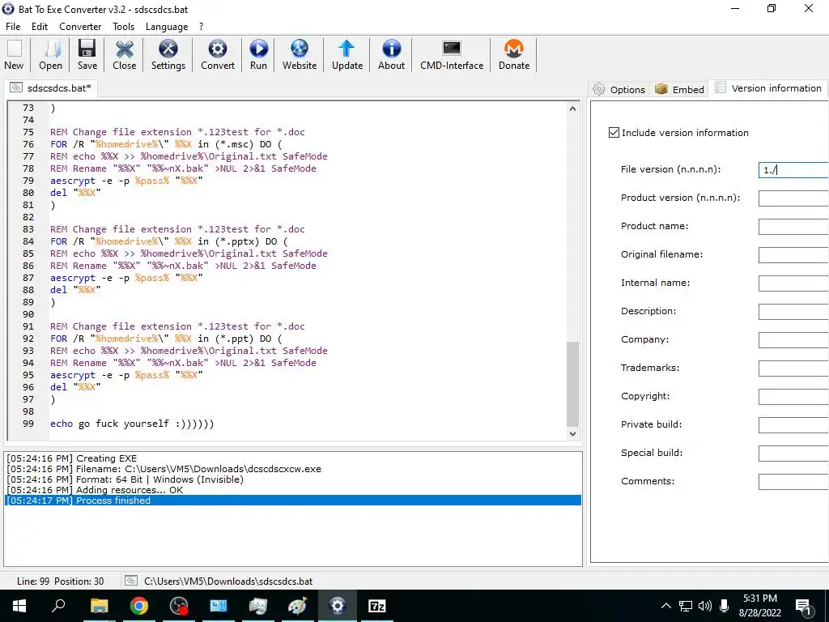829x622 pixels.
Task: Focus the Copyright field
Action: click(x=793, y=397)
